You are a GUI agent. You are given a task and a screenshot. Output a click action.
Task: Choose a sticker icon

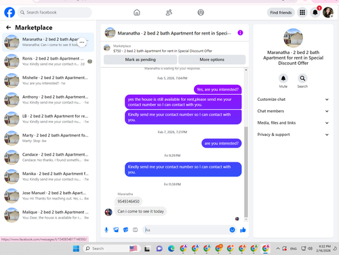(125, 230)
